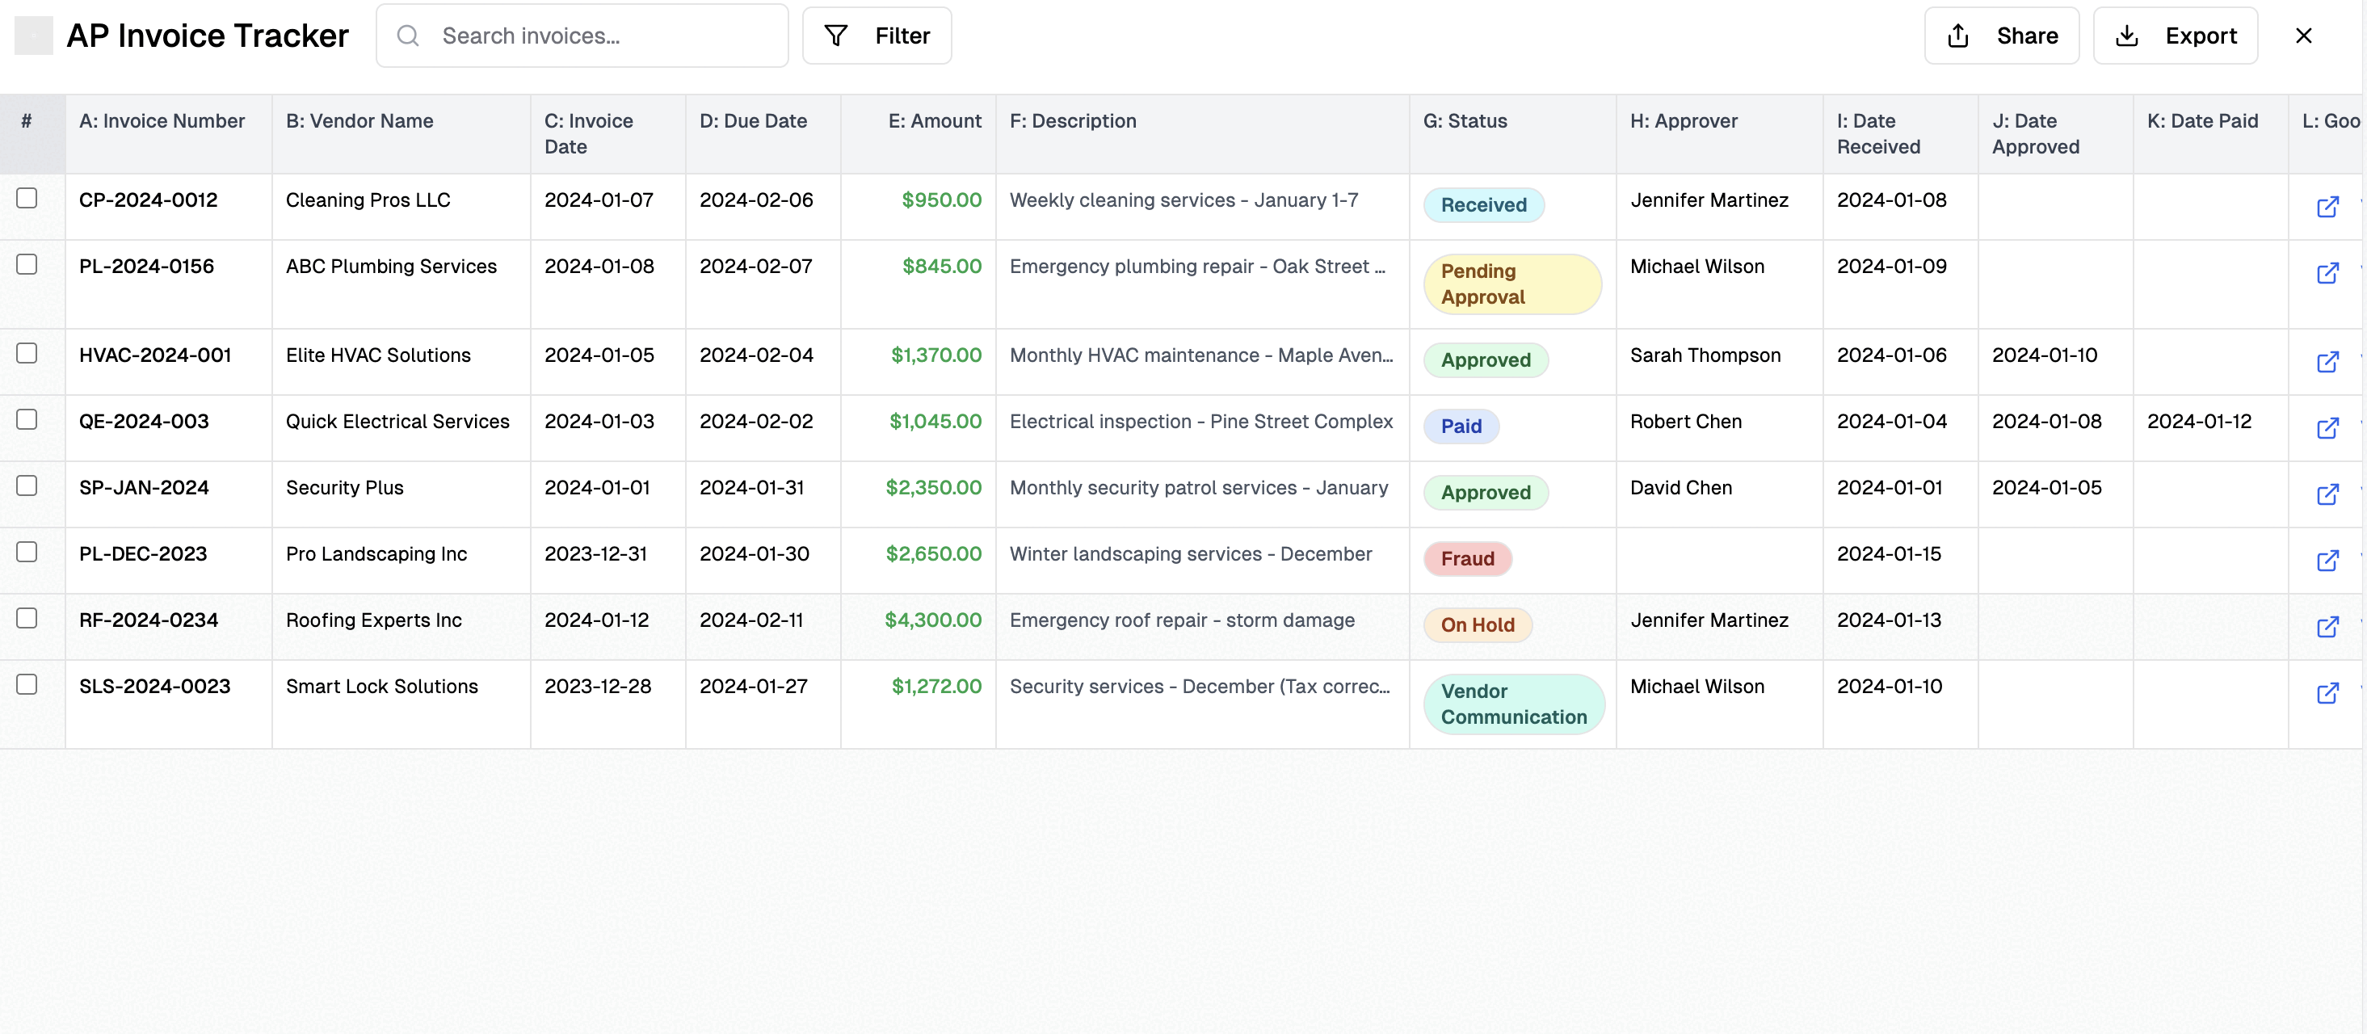Click the Export button
The height and width of the screenshot is (1034, 2367).
coord(2176,35)
